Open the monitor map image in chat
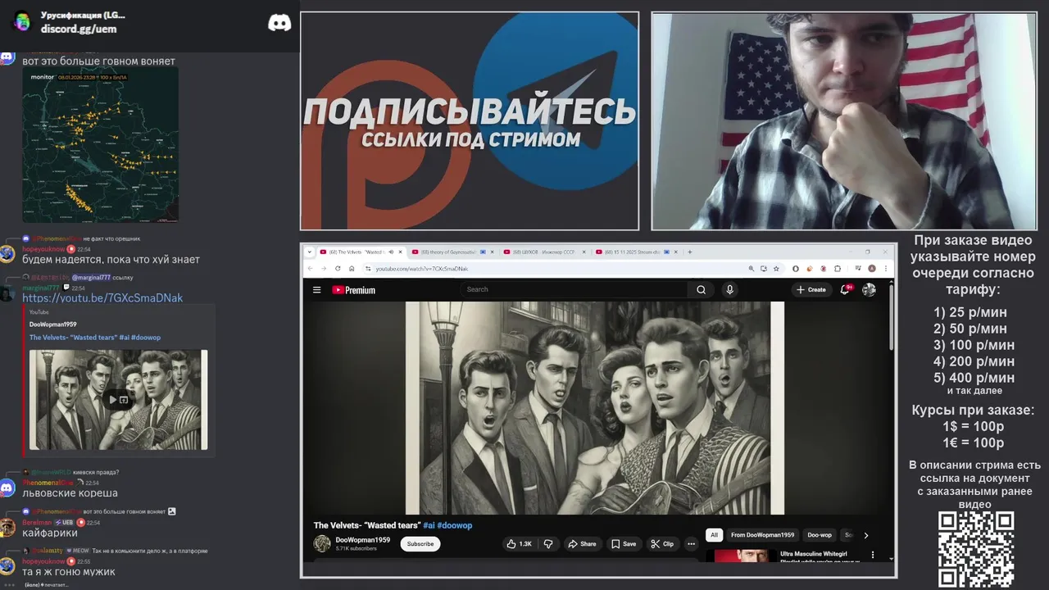The width and height of the screenshot is (1049, 590). tap(100, 146)
